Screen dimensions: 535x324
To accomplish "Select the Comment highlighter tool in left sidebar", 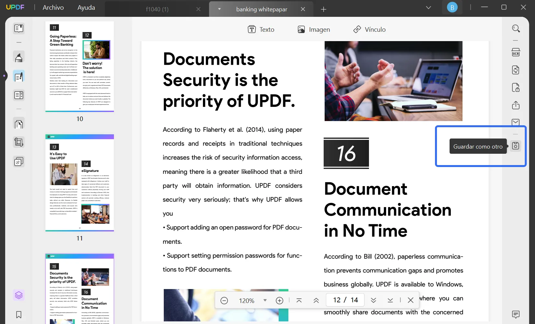I will 19,57.
